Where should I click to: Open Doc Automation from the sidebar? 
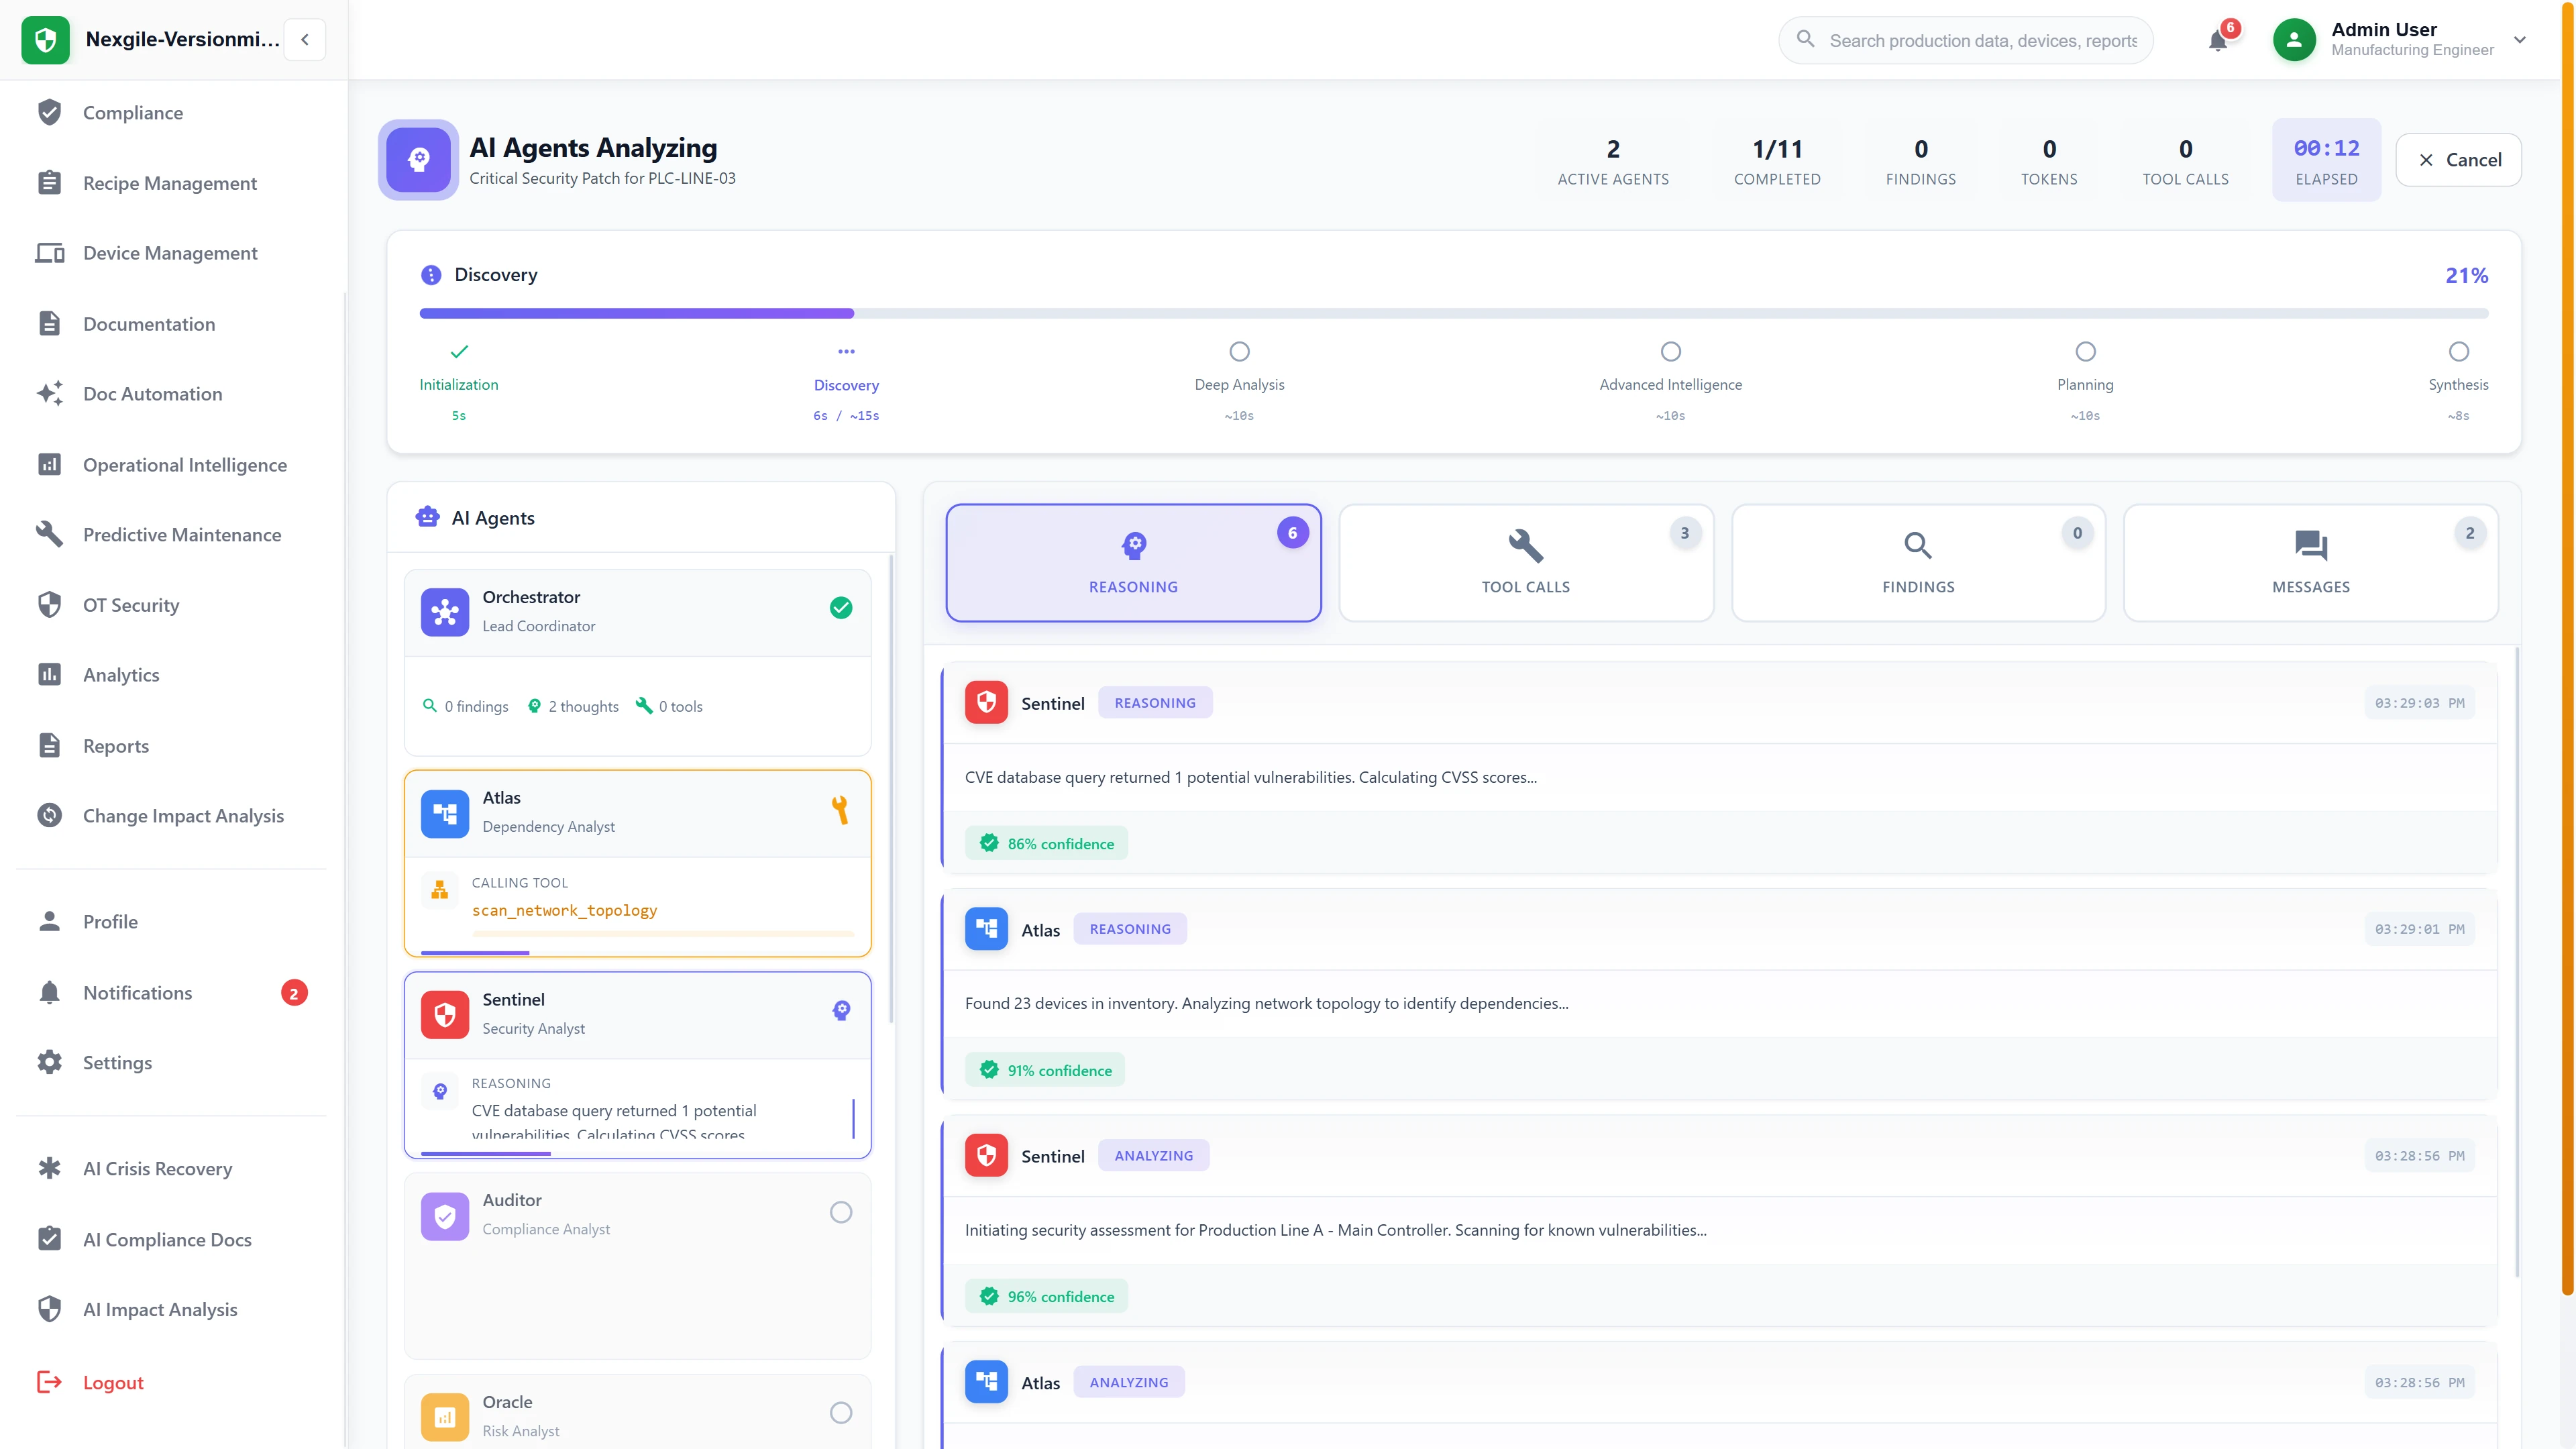pos(152,393)
